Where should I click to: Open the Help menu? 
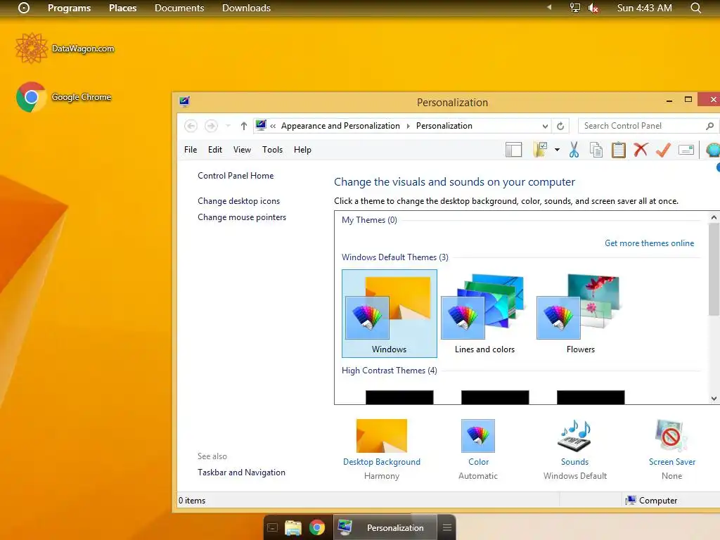(302, 150)
